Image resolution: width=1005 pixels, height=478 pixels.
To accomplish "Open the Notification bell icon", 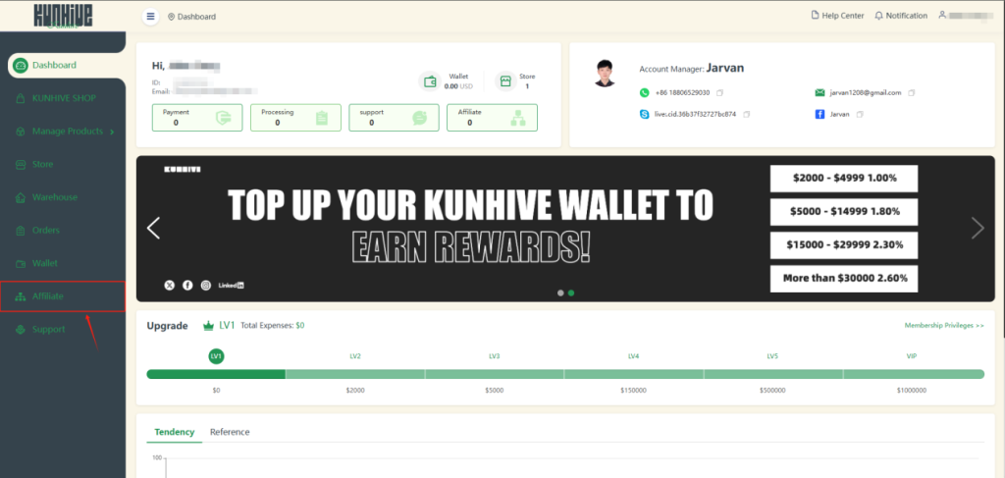I will [878, 16].
